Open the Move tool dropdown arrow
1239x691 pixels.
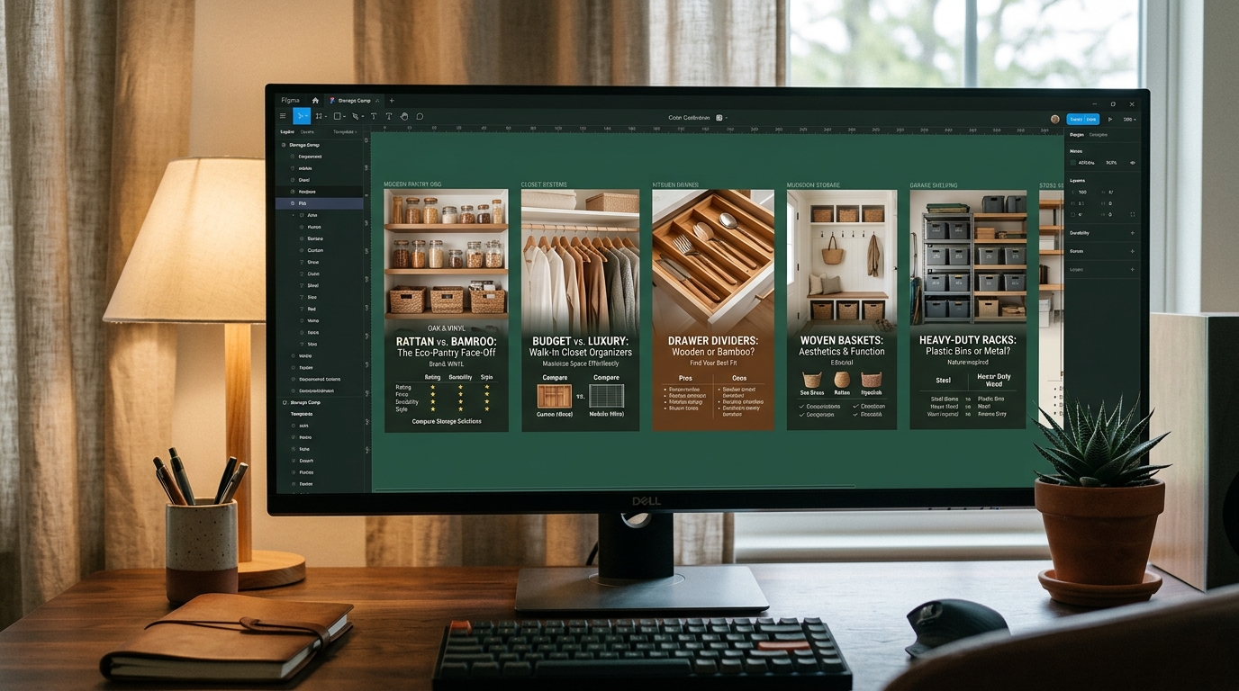[306, 116]
